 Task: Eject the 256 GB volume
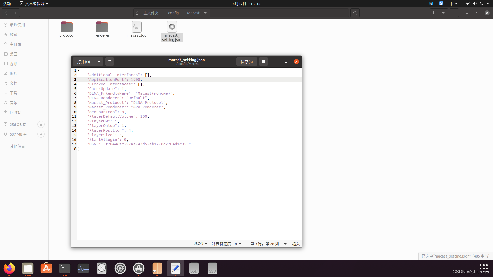click(41, 125)
